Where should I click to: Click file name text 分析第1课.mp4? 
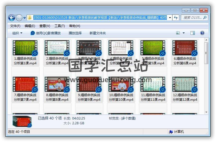pyautogui.click(x=25, y=63)
